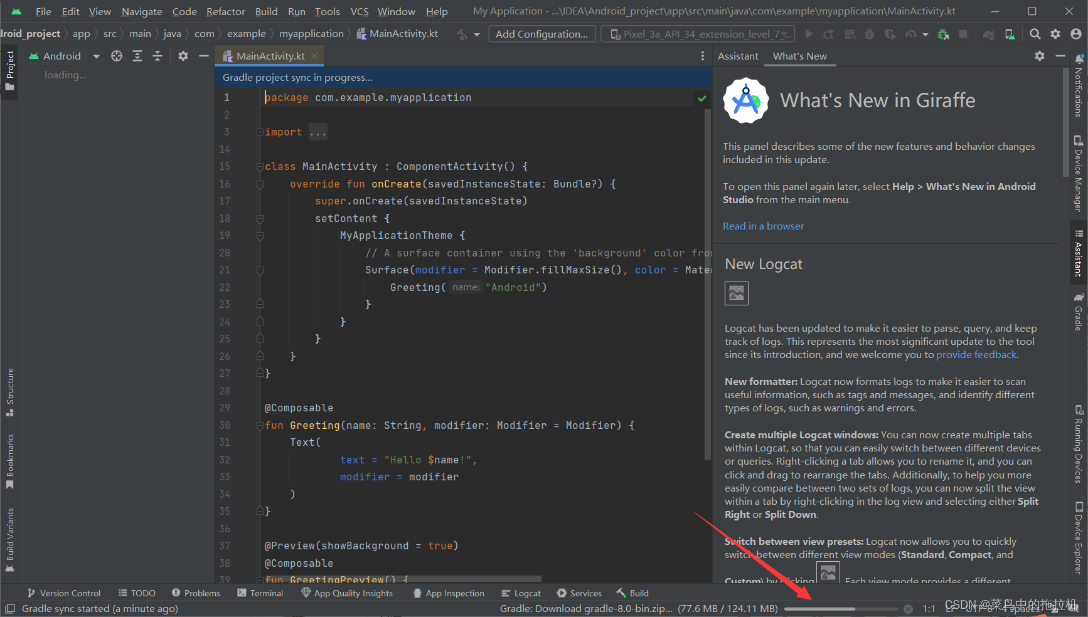
Task: Open the Pixel_3a_API_34 device dropdown
Action: [x=698, y=34]
